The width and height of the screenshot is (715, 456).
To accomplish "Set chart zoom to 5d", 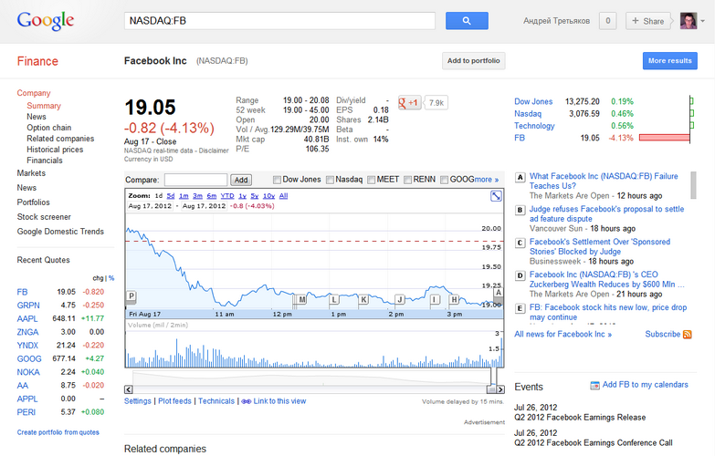I will [171, 196].
